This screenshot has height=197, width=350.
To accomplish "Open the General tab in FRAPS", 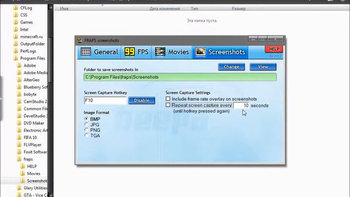I will click(x=100, y=52).
